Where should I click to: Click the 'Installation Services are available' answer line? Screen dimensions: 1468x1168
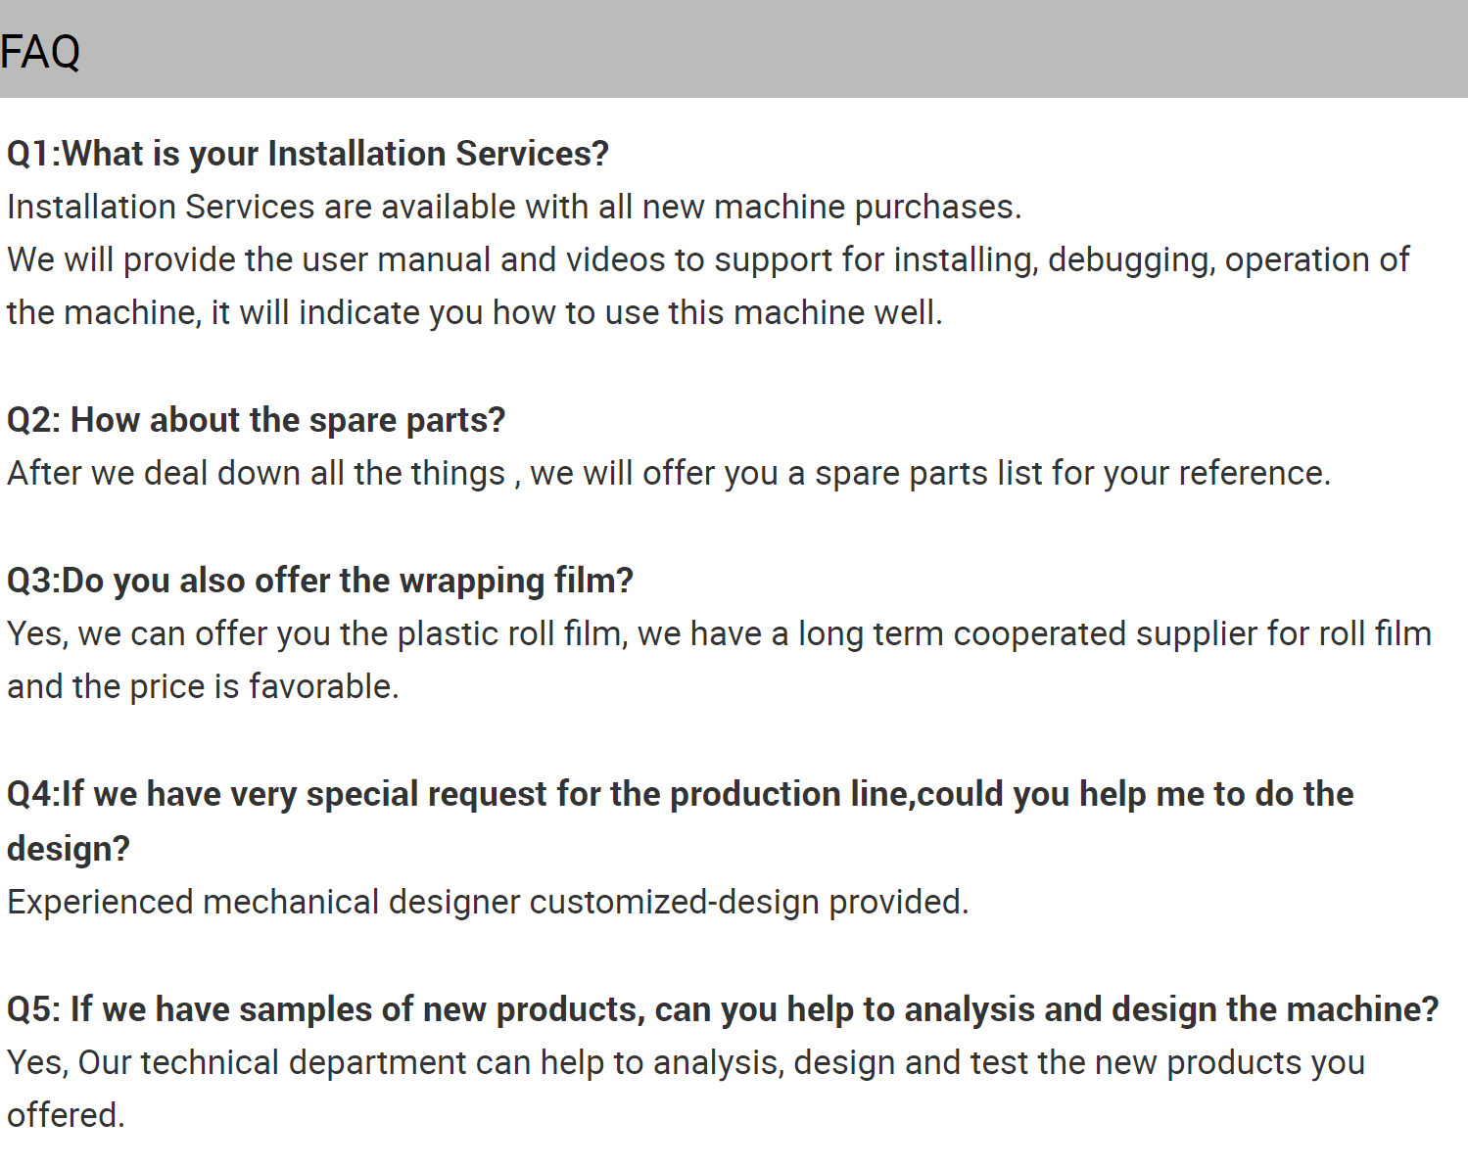coord(514,207)
